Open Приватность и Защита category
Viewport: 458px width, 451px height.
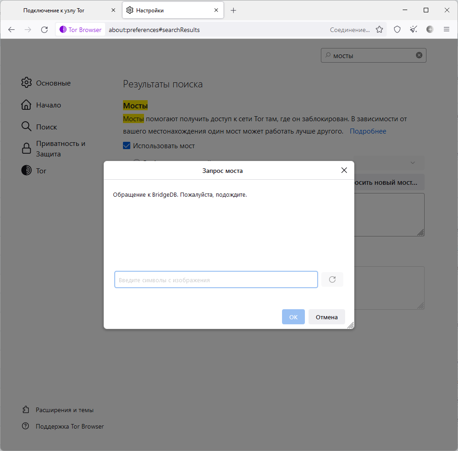(x=54, y=149)
